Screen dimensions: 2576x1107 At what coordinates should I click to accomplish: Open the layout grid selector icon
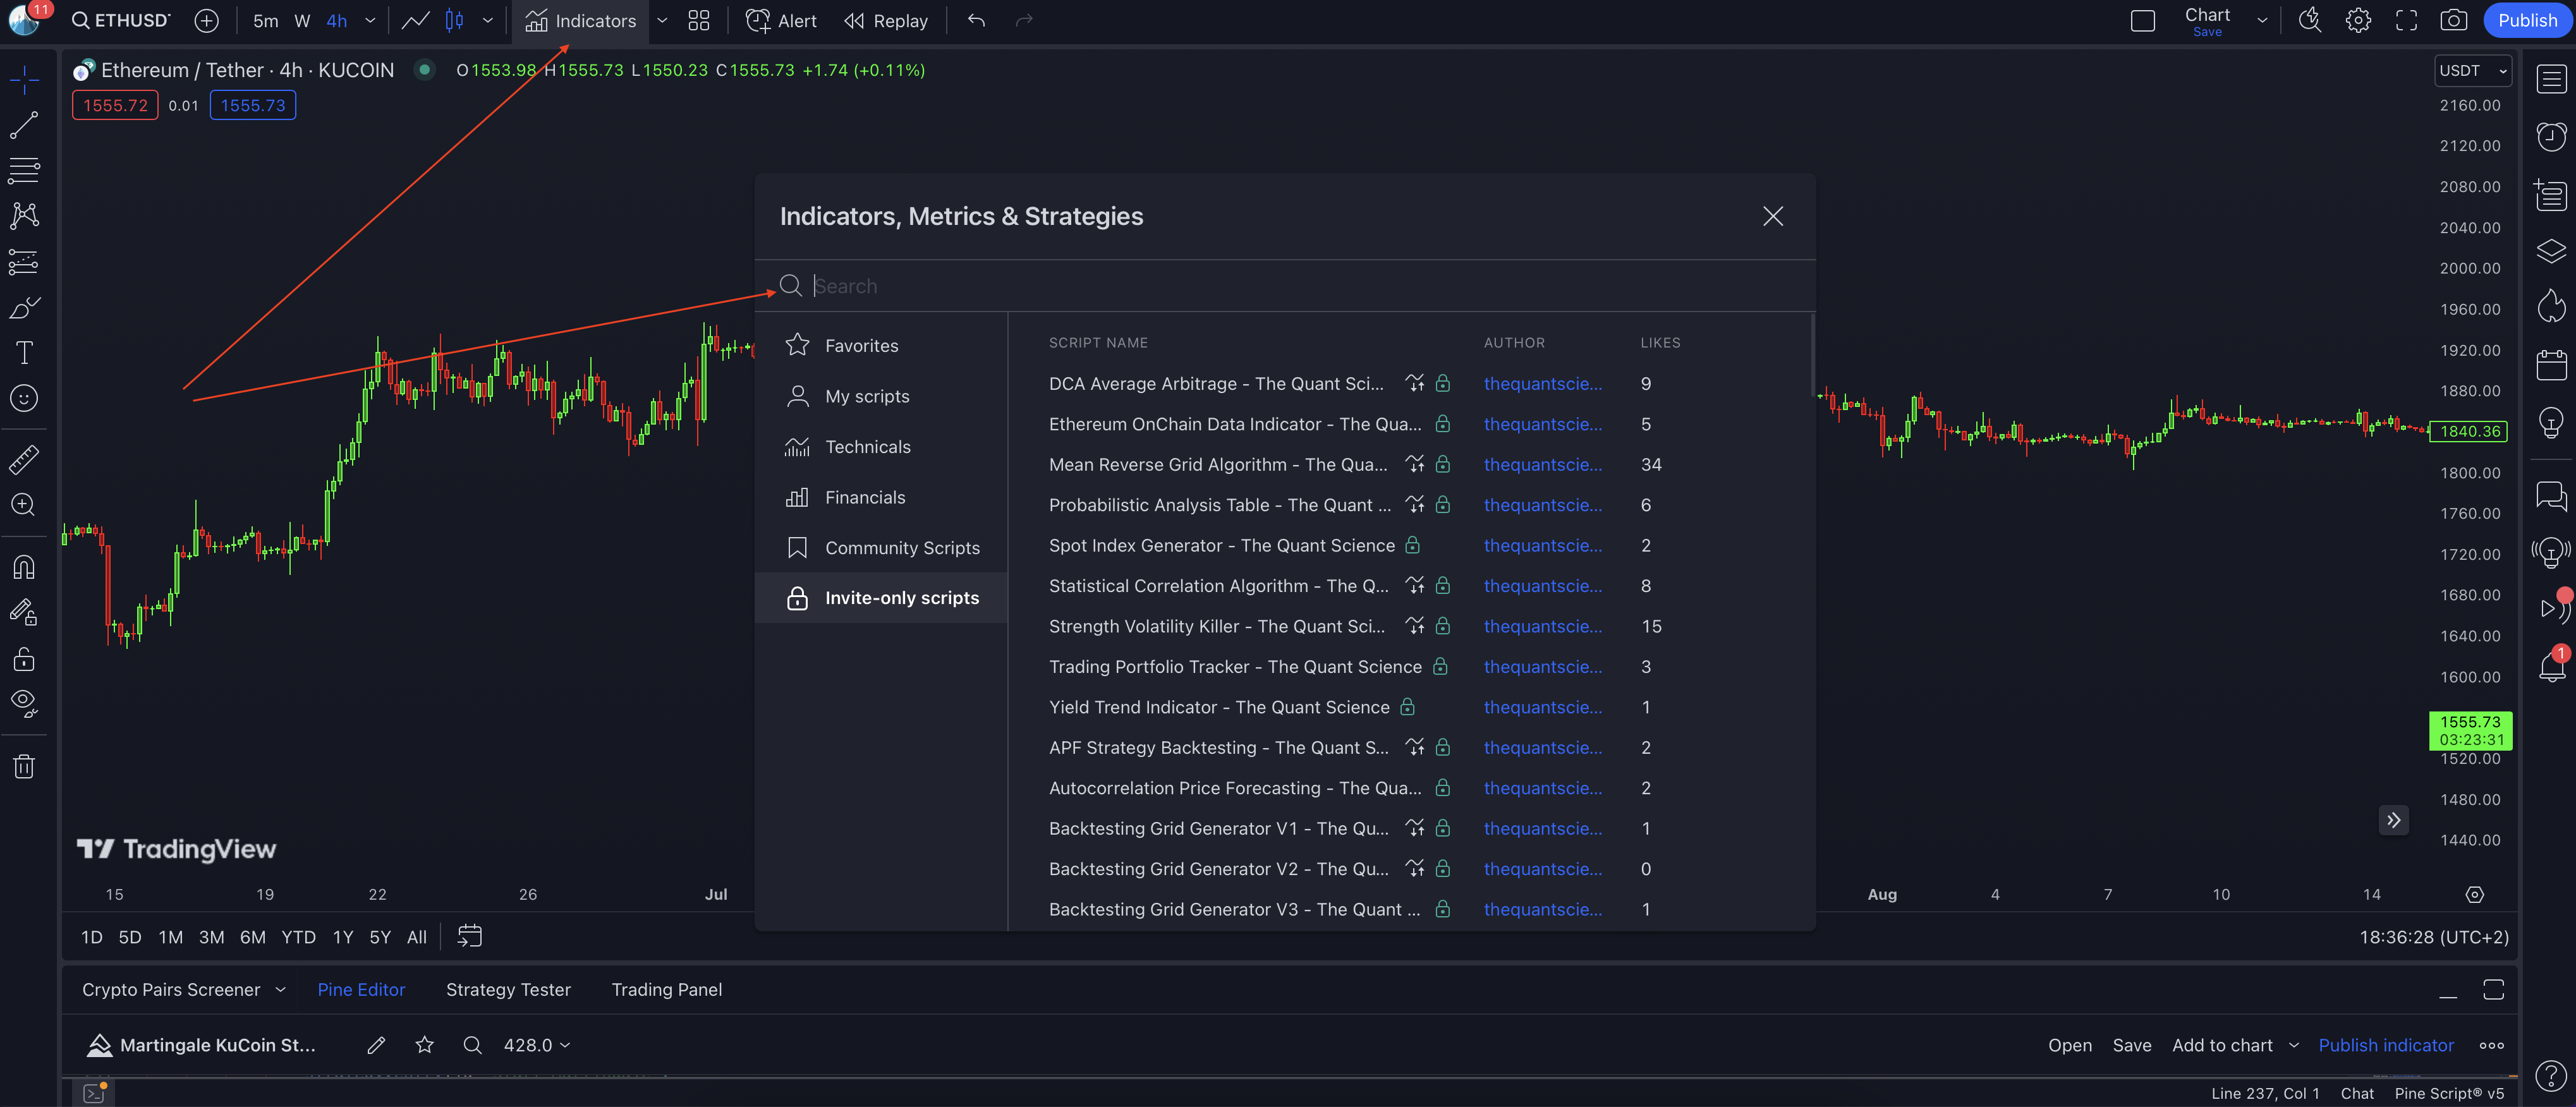point(698,20)
